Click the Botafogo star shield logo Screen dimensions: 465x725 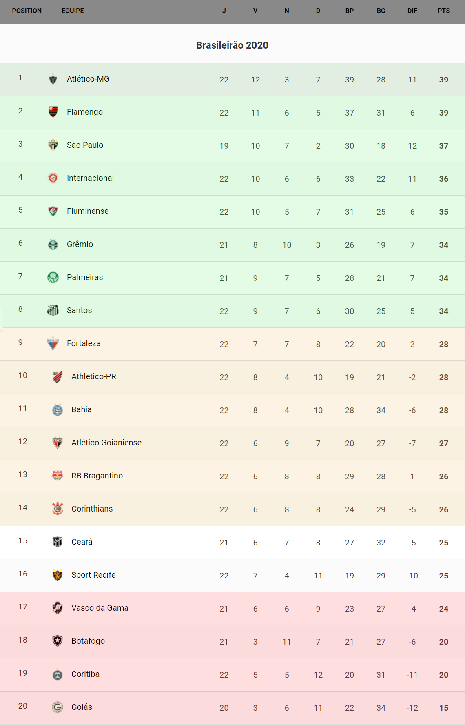pyautogui.click(x=58, y=641)
